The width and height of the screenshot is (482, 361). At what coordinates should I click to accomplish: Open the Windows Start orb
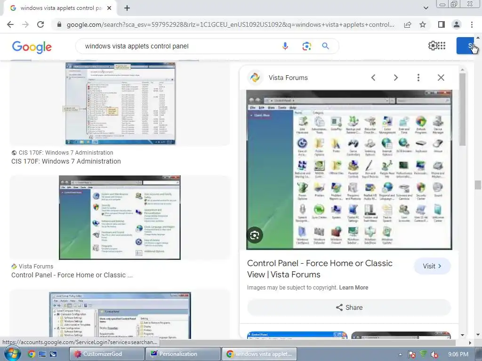(12, 354)
